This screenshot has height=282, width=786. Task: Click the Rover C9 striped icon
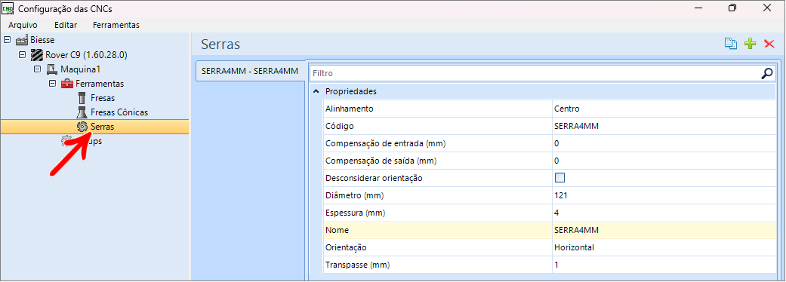(37, 54)
